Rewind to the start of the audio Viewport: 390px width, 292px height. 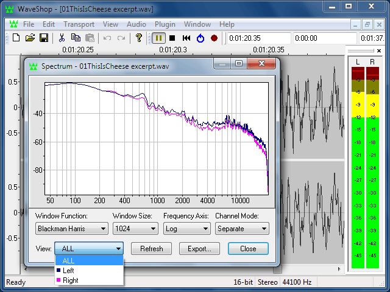coord(186,38)
